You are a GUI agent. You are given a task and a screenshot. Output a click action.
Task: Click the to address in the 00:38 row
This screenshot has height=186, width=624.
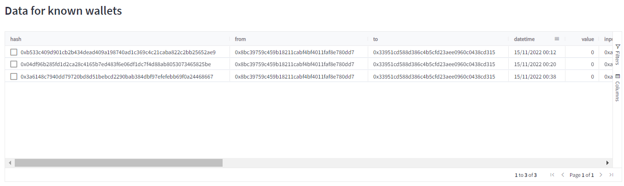[x=434, y=76]
